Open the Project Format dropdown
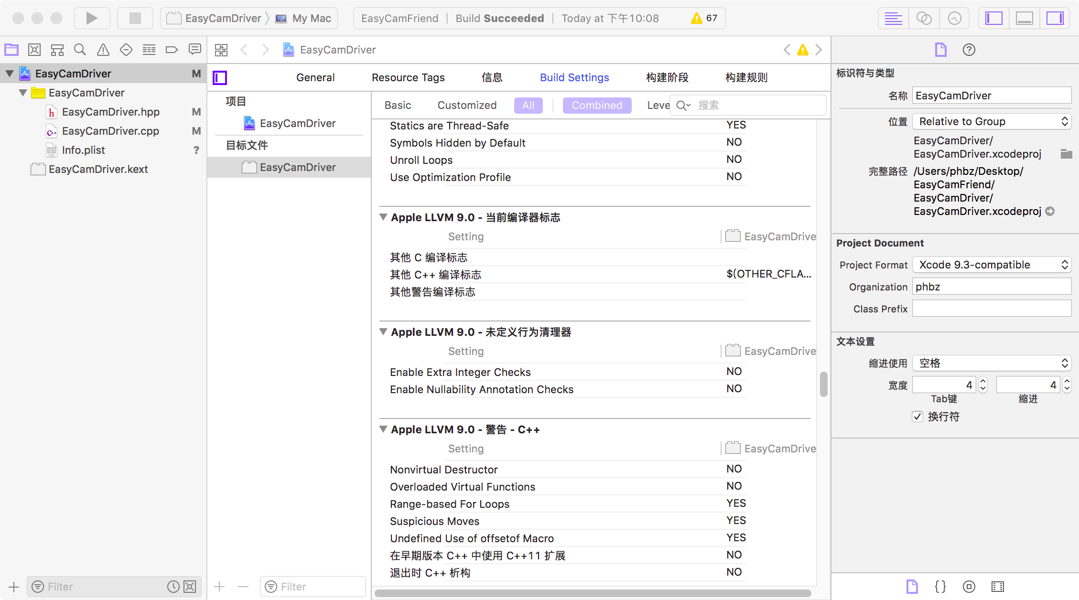 (992, 265)
